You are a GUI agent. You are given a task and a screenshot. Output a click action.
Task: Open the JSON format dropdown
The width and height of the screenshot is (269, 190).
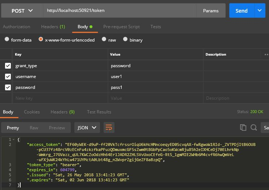pyautogui.click(x=87, y=128)
